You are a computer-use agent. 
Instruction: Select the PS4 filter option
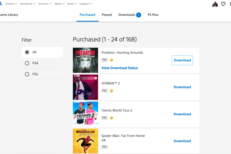pyautogui.click(x=42, y=63)
